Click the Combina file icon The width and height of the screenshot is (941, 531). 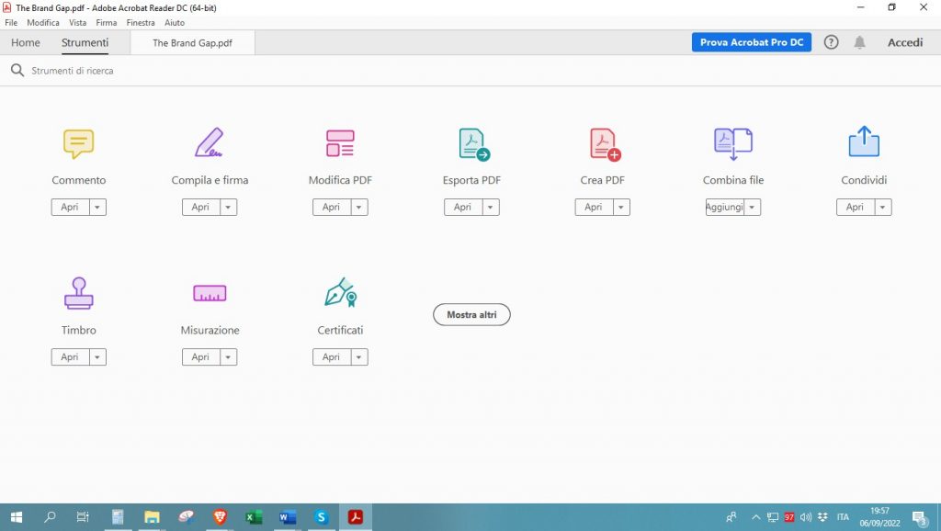coord(733,143)
